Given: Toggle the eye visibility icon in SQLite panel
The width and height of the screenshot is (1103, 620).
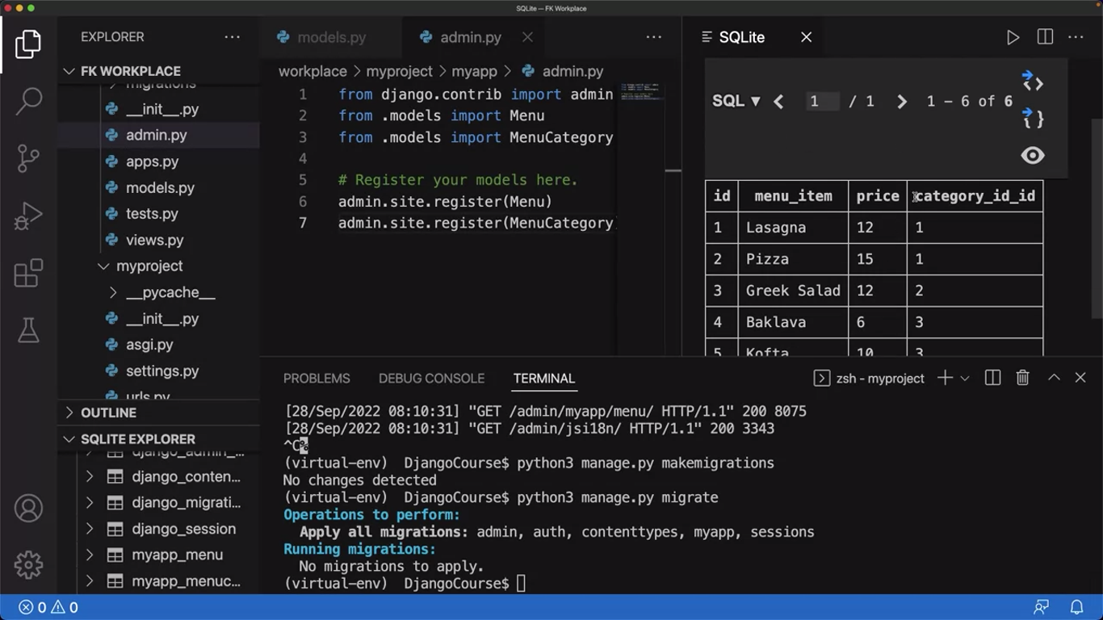Looking at the screenshot, I should coord(1032,156).
